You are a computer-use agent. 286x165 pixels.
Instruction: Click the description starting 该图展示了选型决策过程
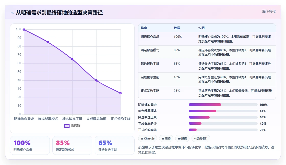[206, 150]
